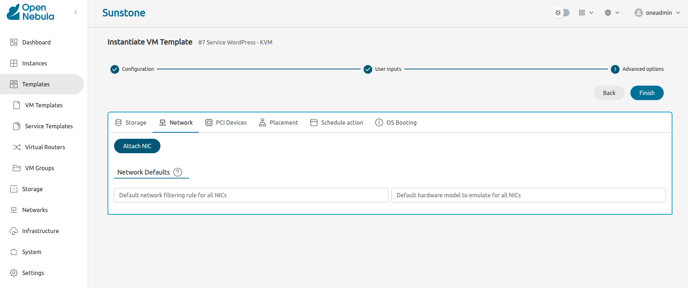The height and width of the screenshot is (288, 688).
Task: Expand the oneadmin user menu arrow
Action: [x=678, y=13]
